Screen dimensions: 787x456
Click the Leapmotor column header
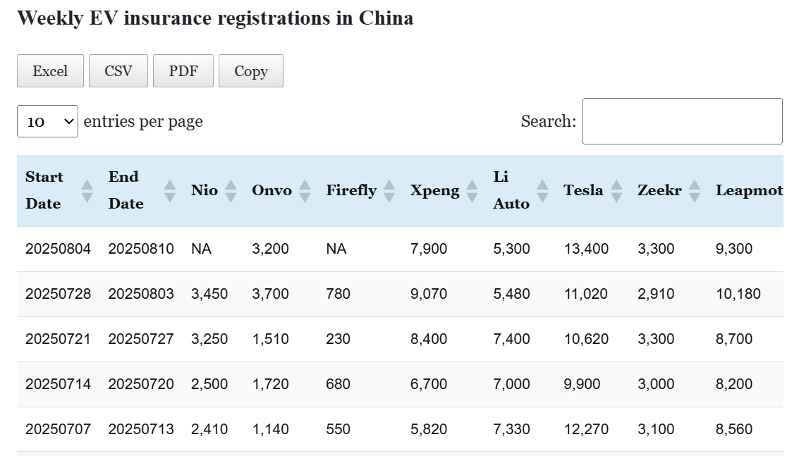pos(749,190)
